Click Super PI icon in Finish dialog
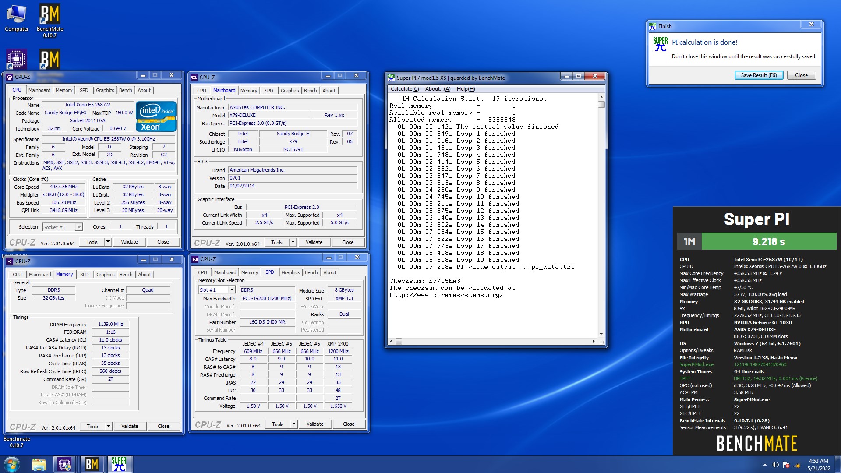841x473 pixels. (x=660, y=44)
